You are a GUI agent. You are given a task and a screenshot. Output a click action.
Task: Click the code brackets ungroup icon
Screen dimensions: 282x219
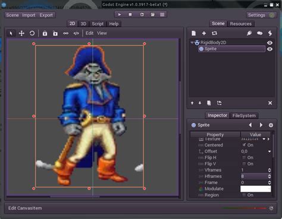[x=76, y=33]
